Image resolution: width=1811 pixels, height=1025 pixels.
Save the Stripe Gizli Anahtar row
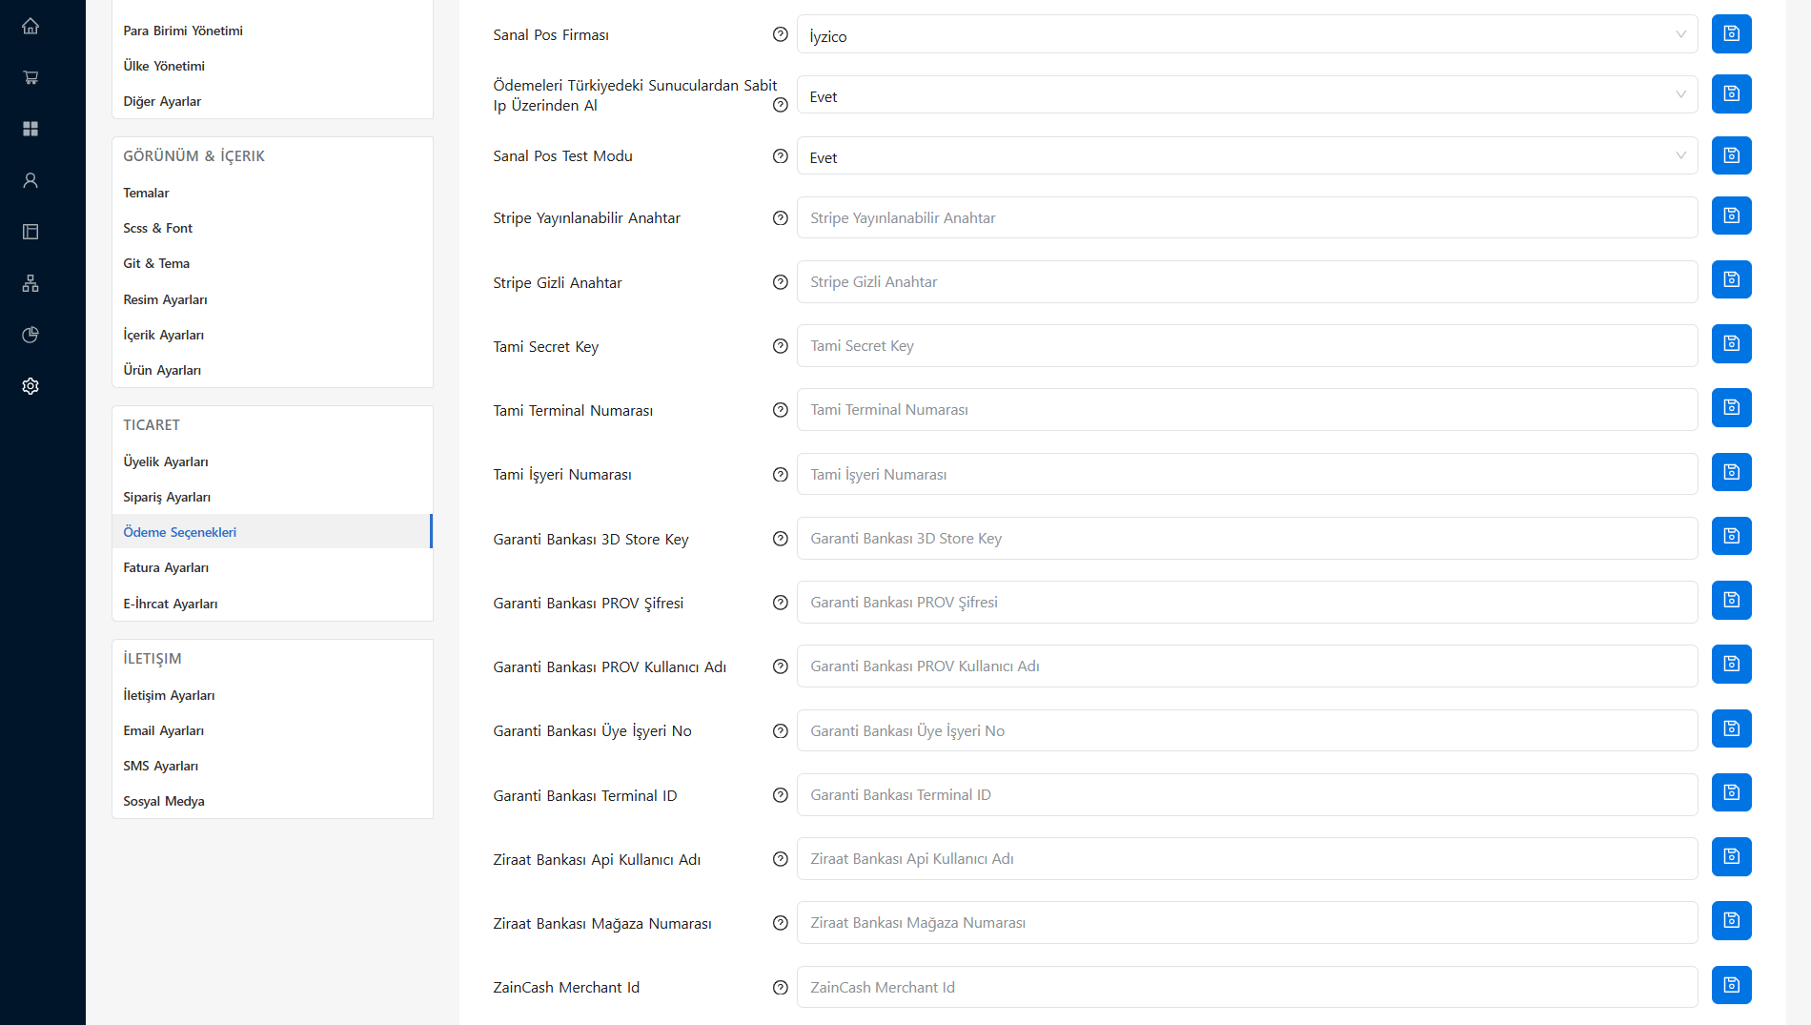[1731, 279]
